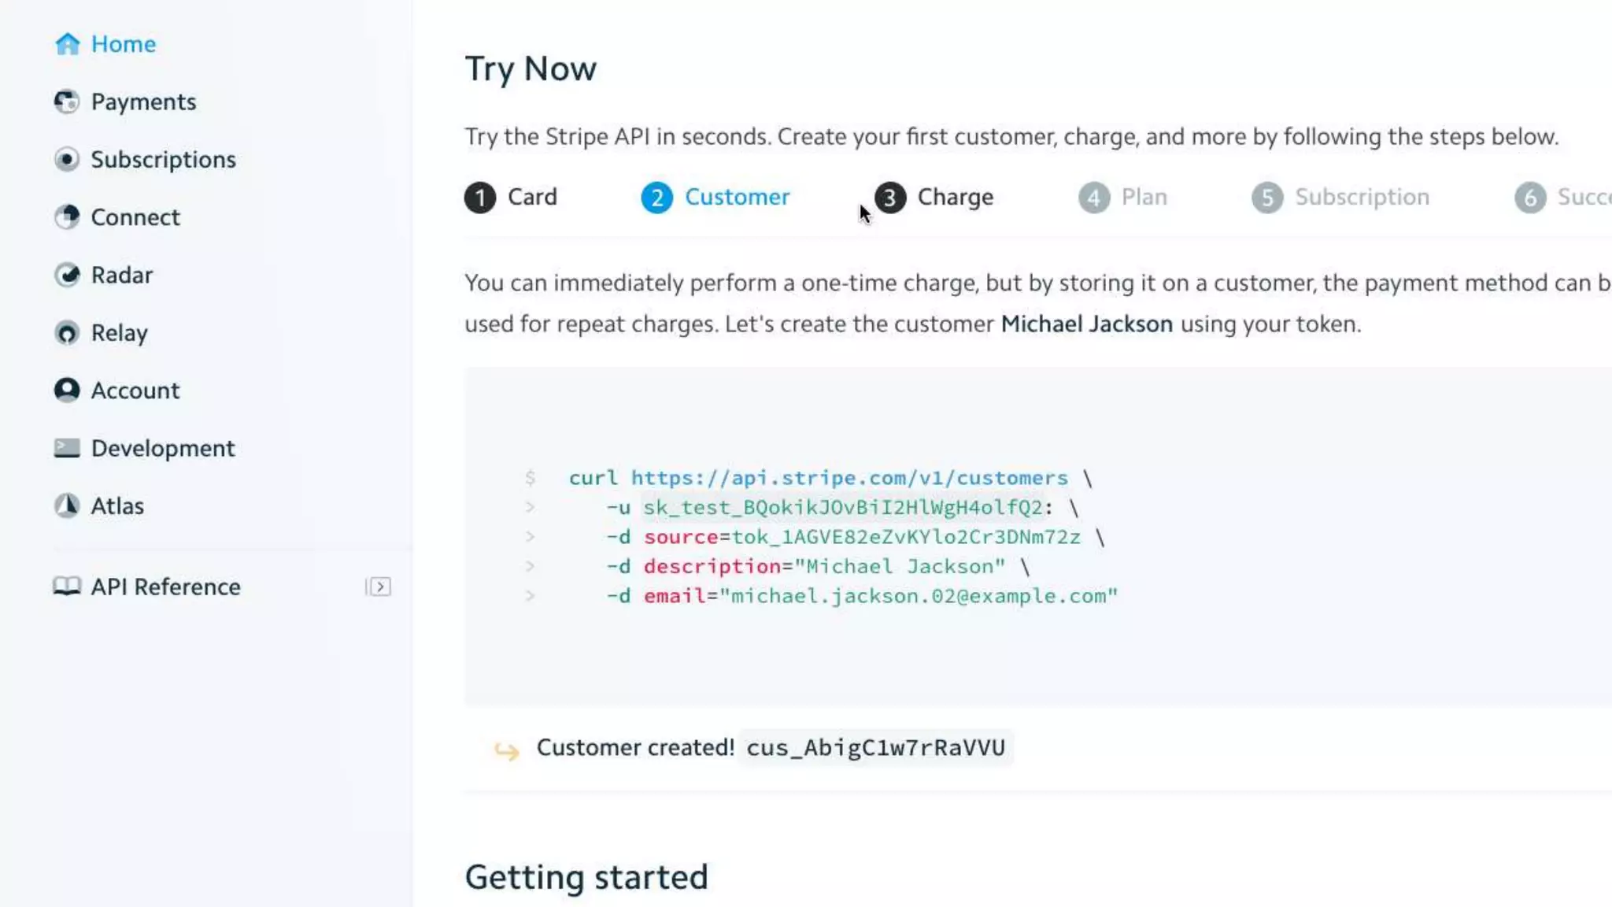Expand the API Reference arrow toggle

379,587
